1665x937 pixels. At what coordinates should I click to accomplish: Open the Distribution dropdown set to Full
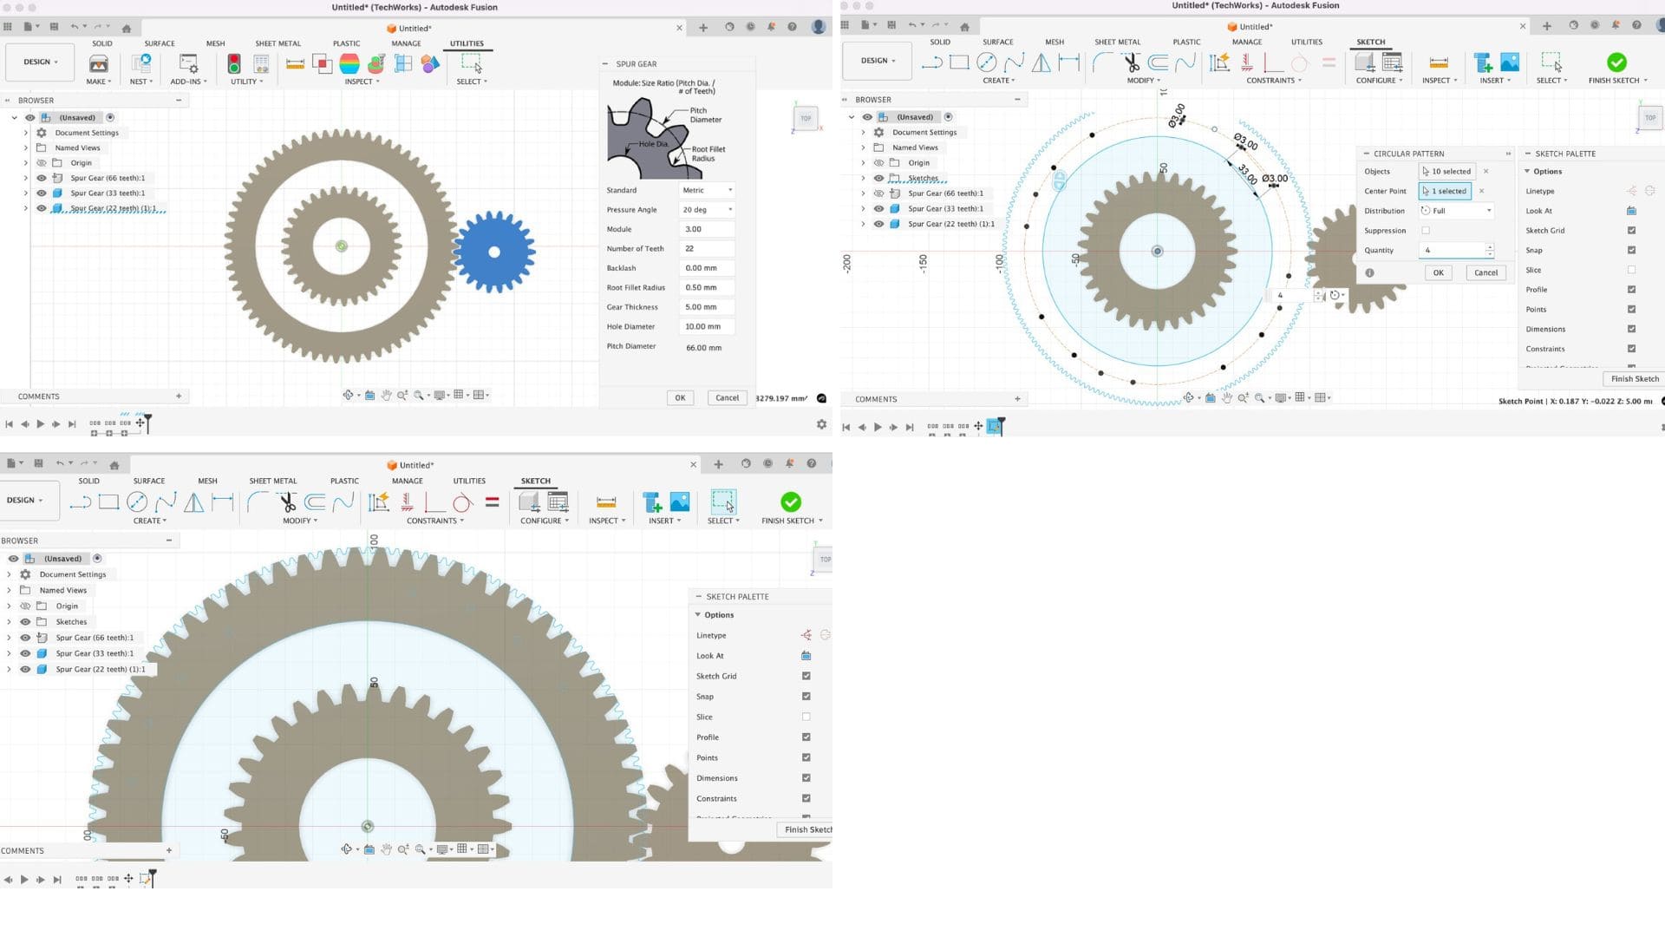(1457, 211)
